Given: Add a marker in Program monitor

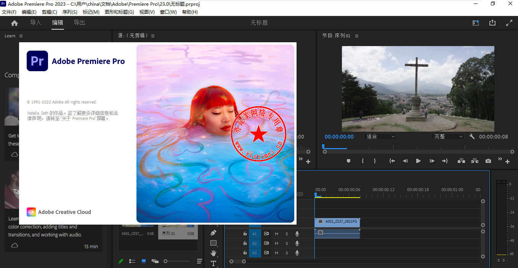Looking at the screenshot, I should 348,161.
